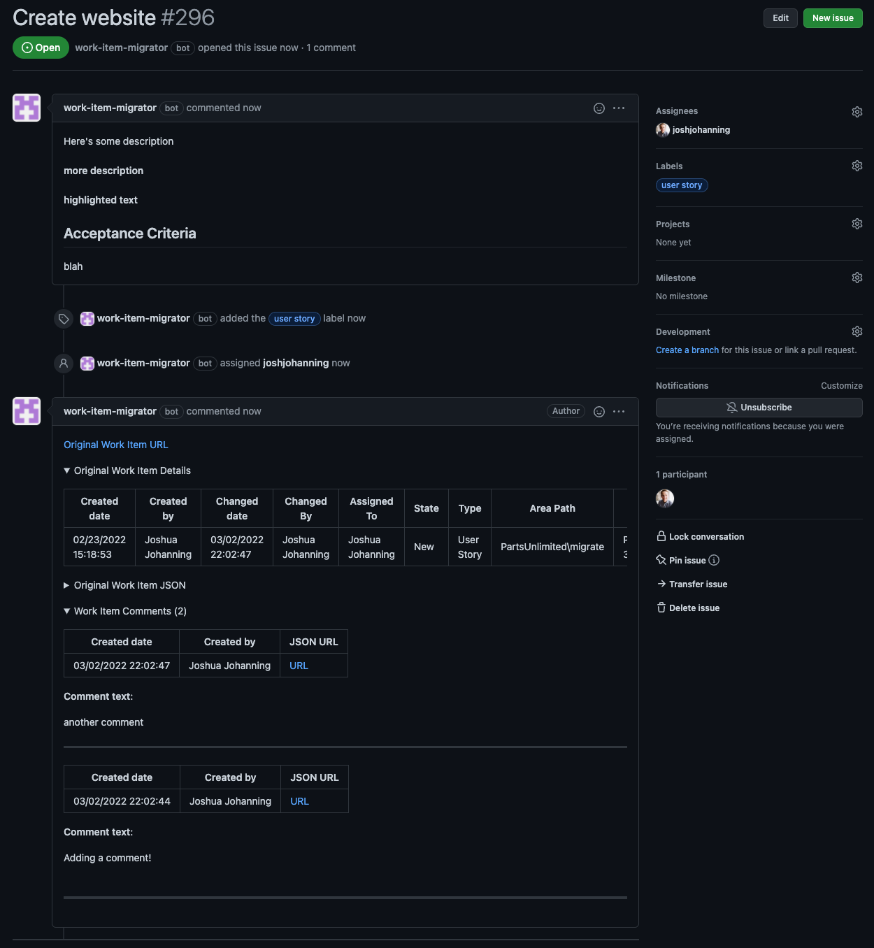874x948 pixels.
Task: Click the participant avatar thumbnail
Action: pos(665,498)
